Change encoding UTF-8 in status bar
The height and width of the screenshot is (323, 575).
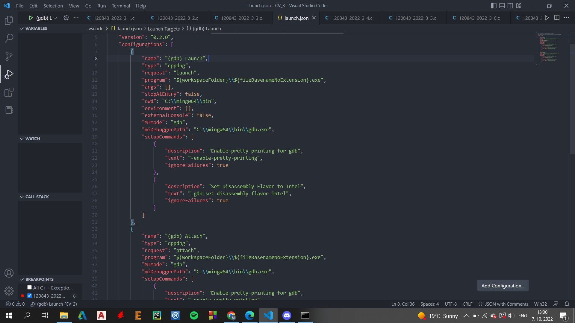pyautogui.click(x=451, y=304)
